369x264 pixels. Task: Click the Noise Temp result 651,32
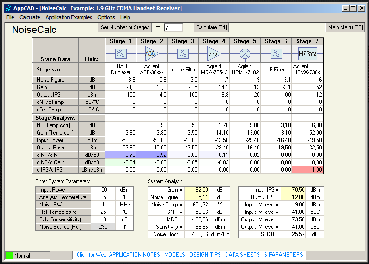click(197, 205)
